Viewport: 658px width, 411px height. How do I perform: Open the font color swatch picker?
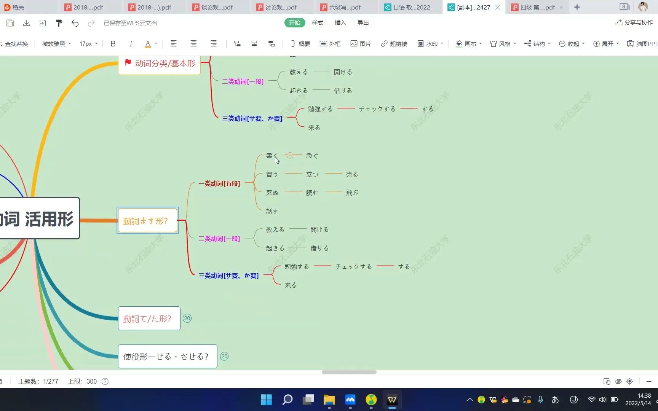(x=149, y=43)
